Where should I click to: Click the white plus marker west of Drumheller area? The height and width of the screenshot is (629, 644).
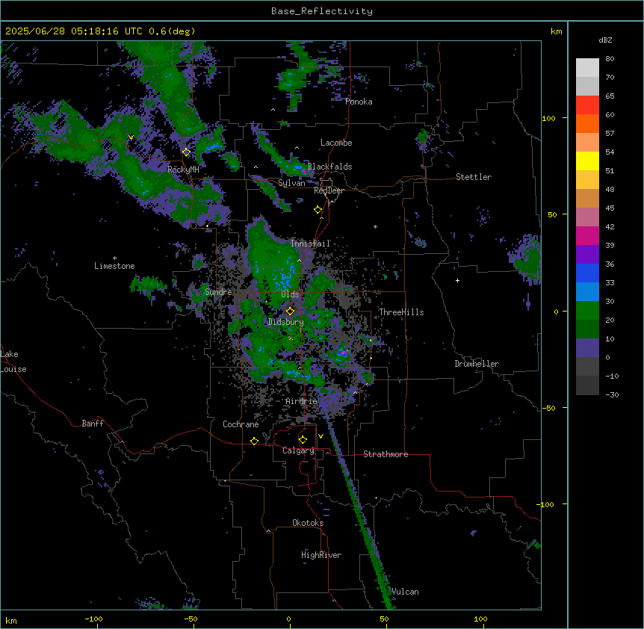457,280
